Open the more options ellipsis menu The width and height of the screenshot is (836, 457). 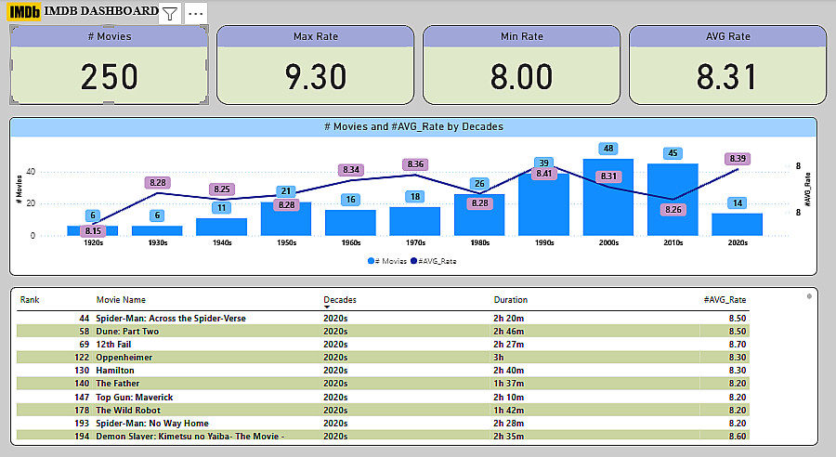point(196,13)
